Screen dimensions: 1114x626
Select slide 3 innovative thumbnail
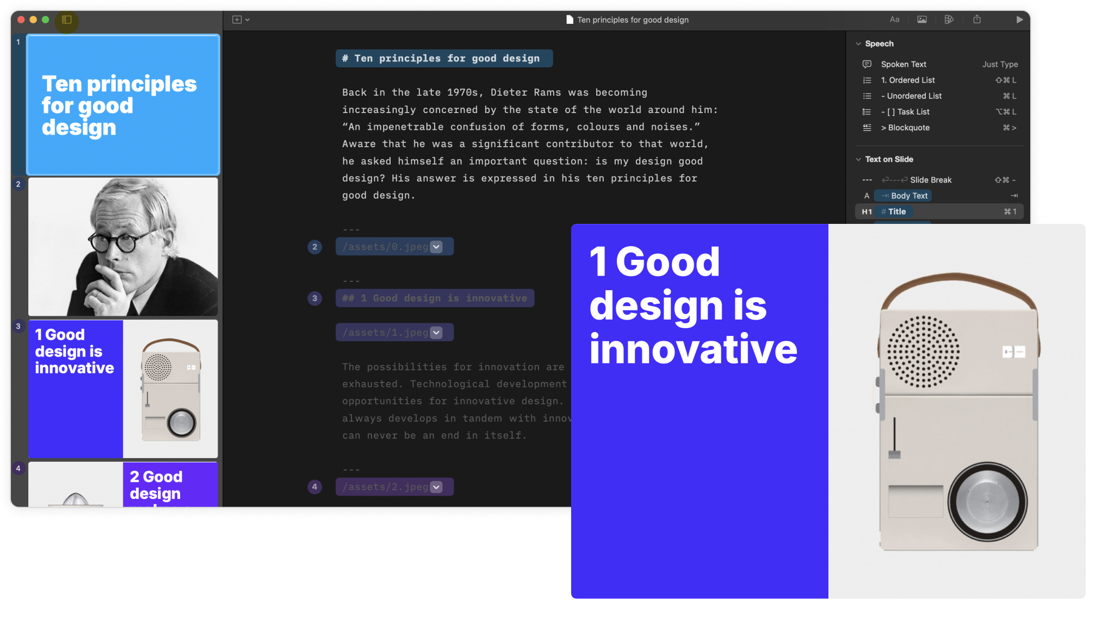123,389
